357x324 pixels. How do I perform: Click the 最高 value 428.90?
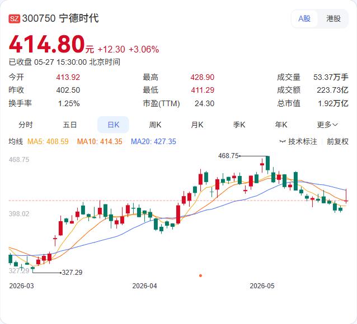tap(203, 77)
